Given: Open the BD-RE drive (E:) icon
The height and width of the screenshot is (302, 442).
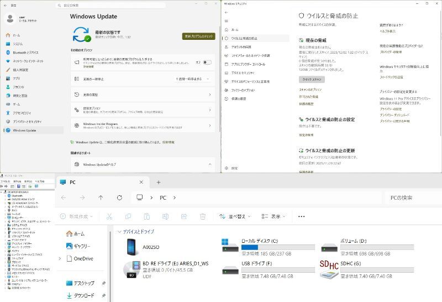Looking at the screenshot, I should (x=131, y=269).
